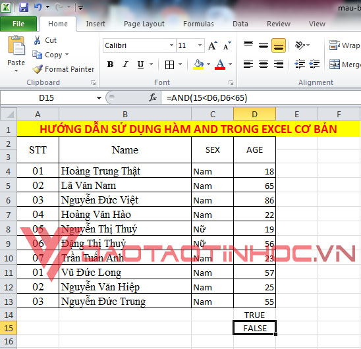Click the Bottom Align icon
Image resolution: width=361 pixels, height=349 pixels.
pos(279,45)
